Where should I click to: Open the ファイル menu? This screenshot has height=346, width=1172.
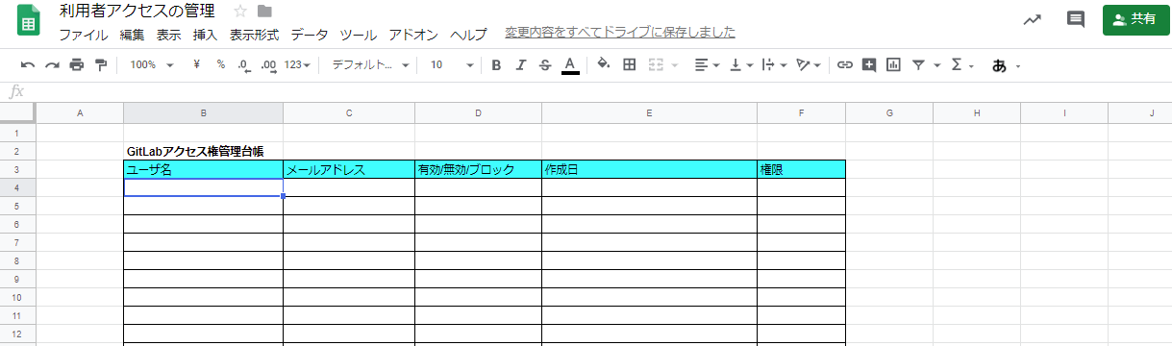(x=84, y=35)
